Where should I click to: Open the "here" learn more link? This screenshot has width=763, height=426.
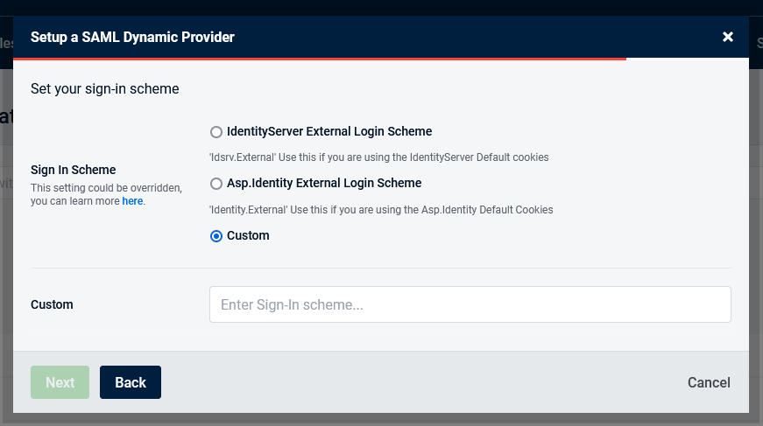pyautogui.click(x=132, y=201)
